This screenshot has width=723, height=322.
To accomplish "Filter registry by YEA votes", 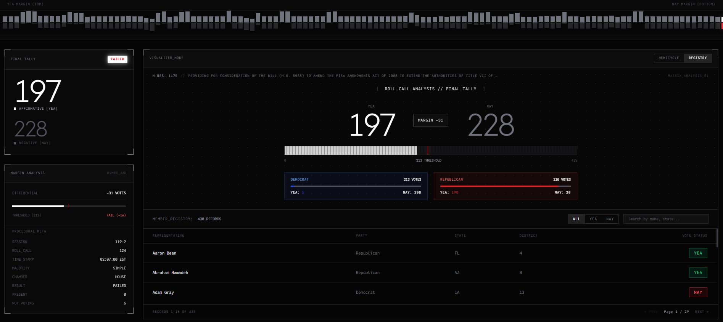I will click(593, 219).
